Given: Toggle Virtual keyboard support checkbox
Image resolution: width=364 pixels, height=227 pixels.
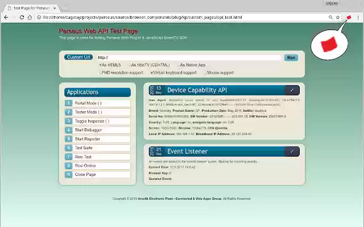Looking at the screenshot, I should click(152, 73).
